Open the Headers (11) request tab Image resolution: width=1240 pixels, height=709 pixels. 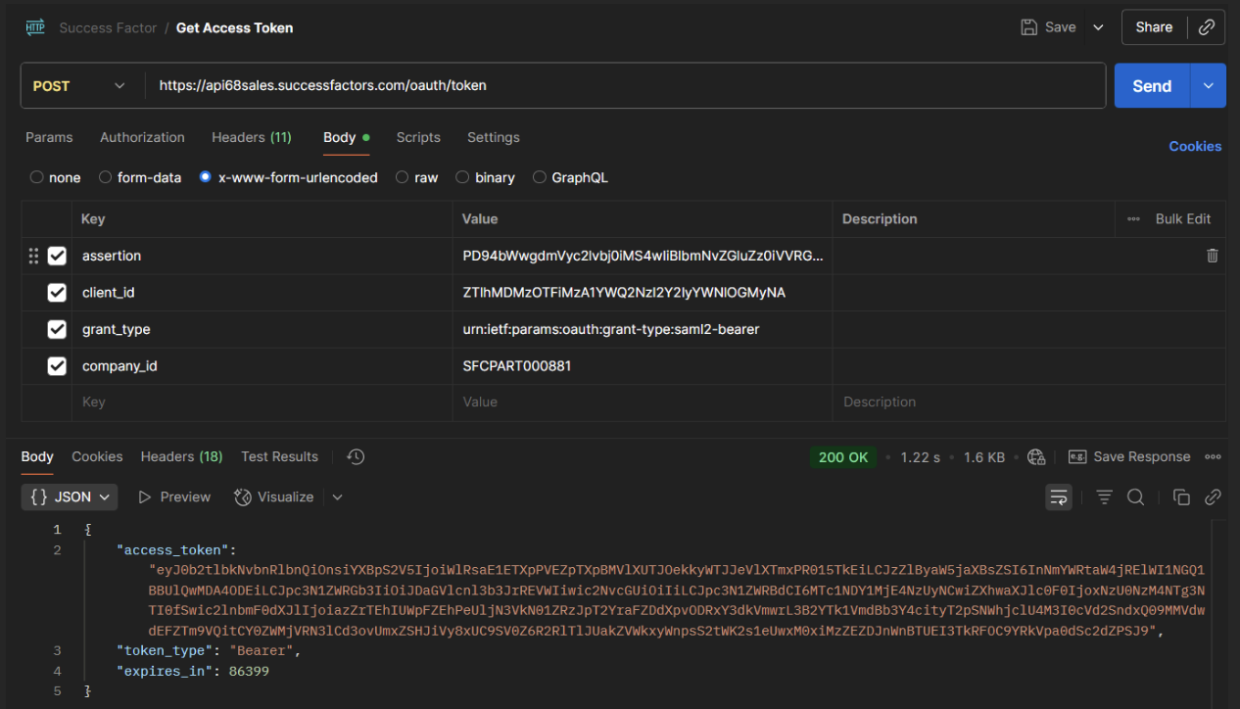pyautogui.click(x=252, y=137)
